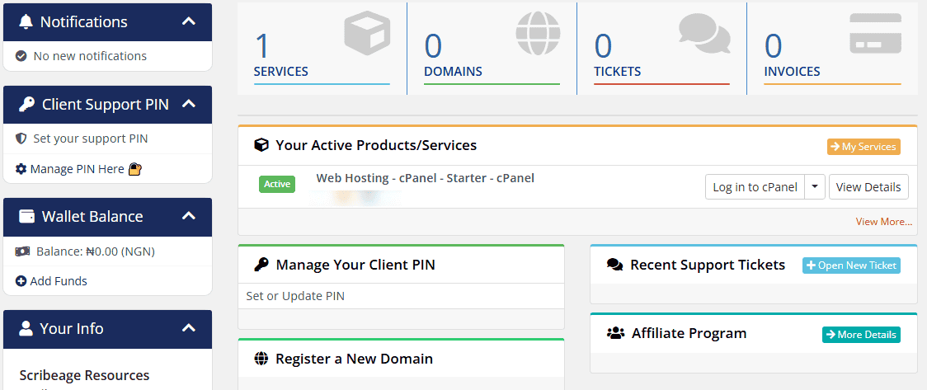Image resolution: width=927 pixels, height=390 pixels.
Task: Open the Add Funds link
Action: (59, 281)
